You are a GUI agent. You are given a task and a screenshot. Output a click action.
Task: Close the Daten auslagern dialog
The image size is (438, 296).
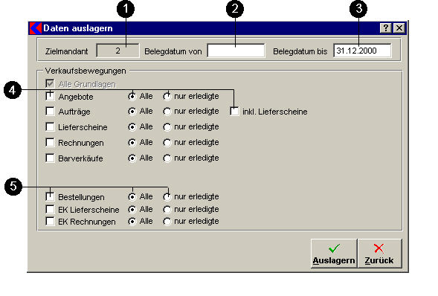(399, 28)
